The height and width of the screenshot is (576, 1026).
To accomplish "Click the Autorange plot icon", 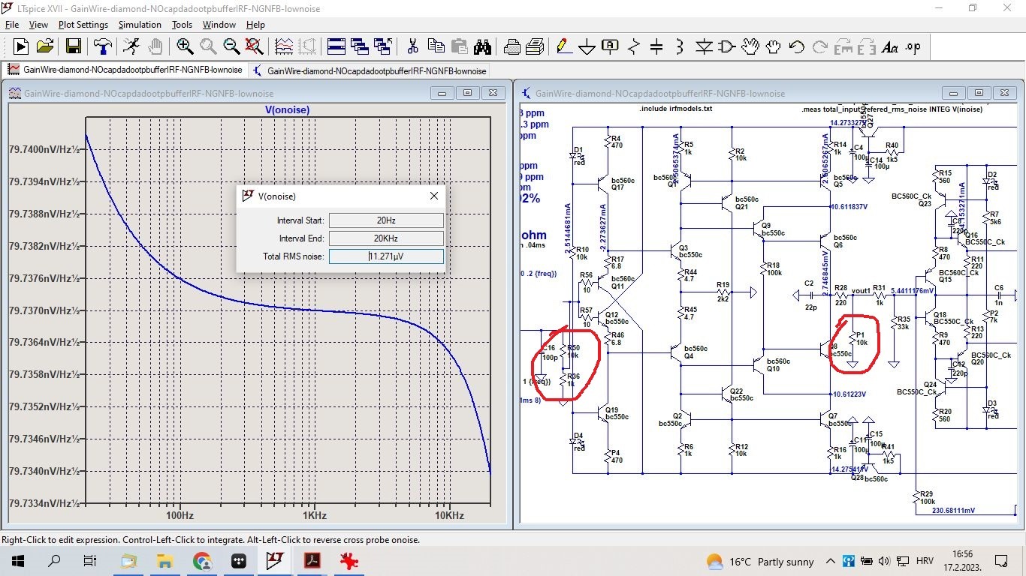I will click(x=284, y=47).
